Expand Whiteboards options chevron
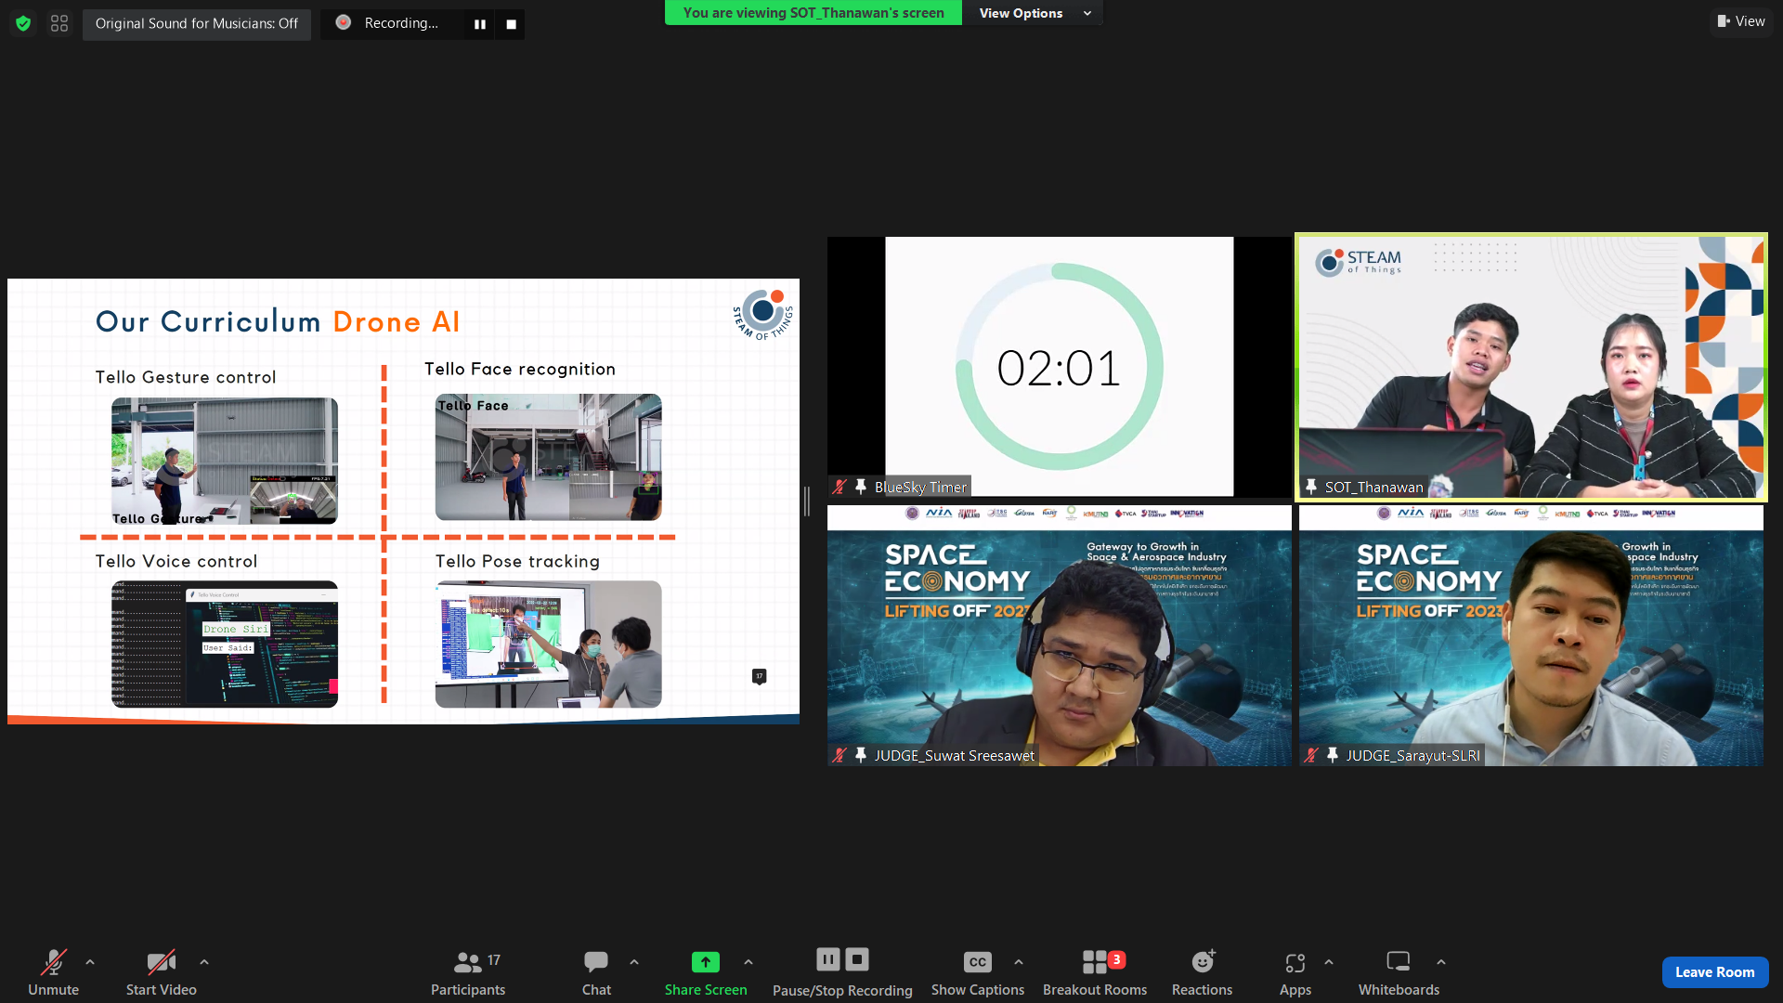 click(1441, 962)
